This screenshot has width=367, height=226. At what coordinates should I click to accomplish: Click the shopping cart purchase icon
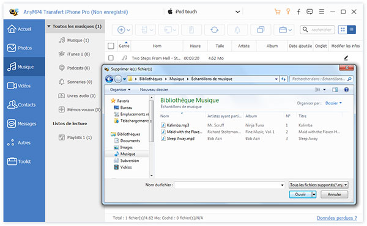coord(277,12)
